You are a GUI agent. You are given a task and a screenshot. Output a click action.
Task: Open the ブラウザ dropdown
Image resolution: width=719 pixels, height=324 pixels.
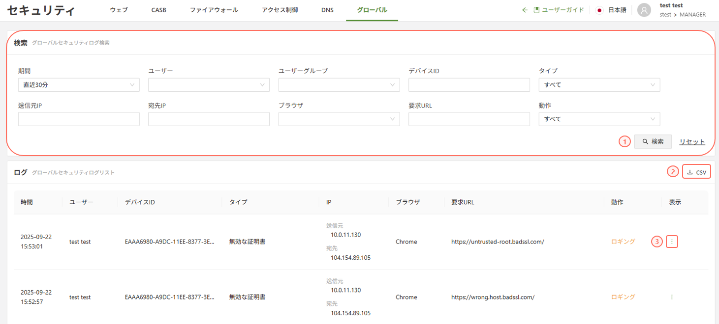339,119
